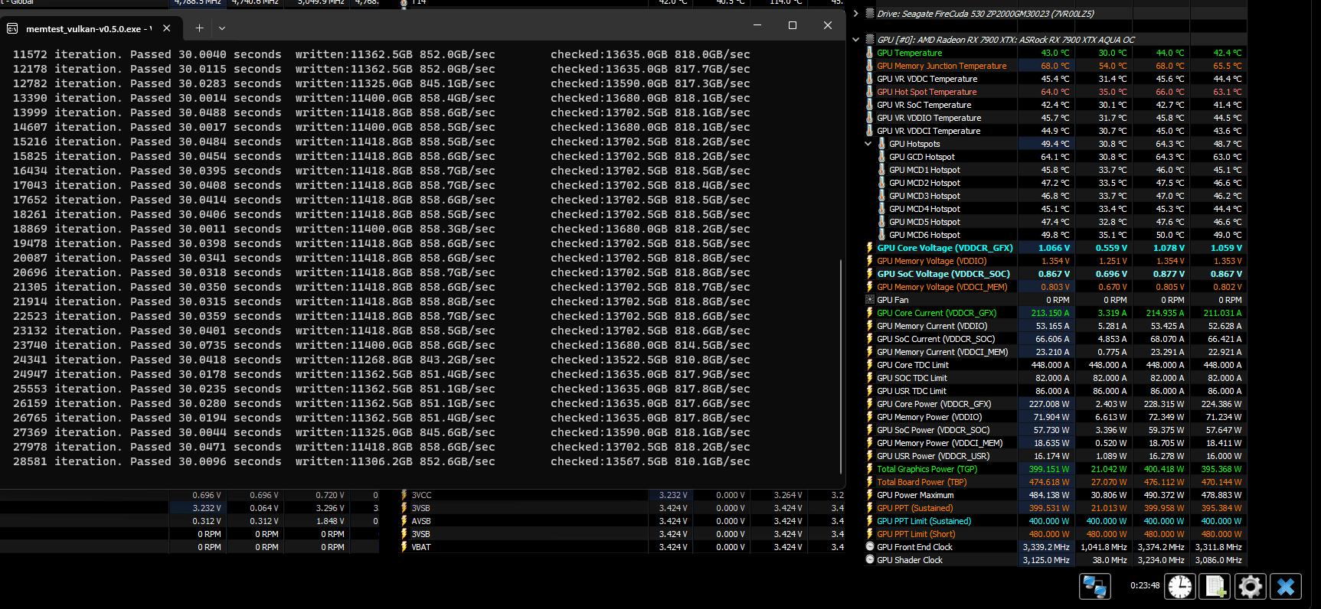Collapse the GPU [#0] Radeon RX 7900 XTX group
Viewport: 1321px width, 609px height.
click(x=856, y=40)
